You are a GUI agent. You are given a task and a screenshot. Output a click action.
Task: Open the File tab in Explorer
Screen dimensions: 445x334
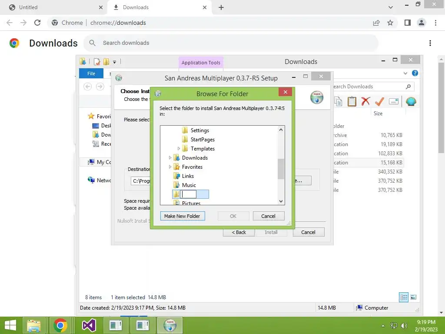(x=91, y=73)
